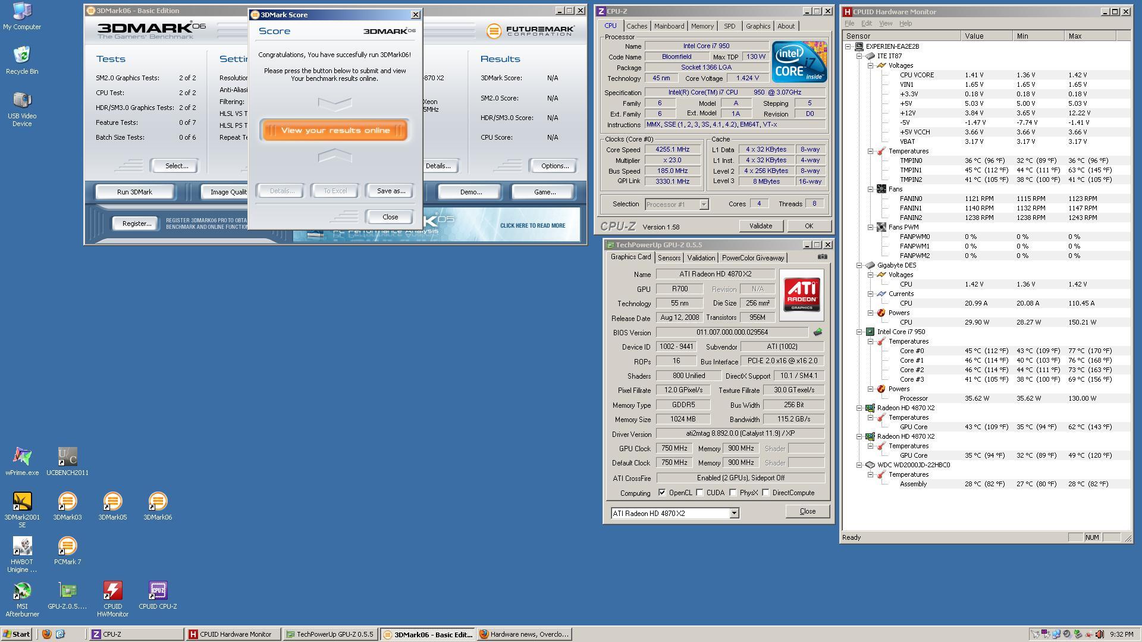Click Run 3DMark button

pyautogui.click(x=134, y=192)
